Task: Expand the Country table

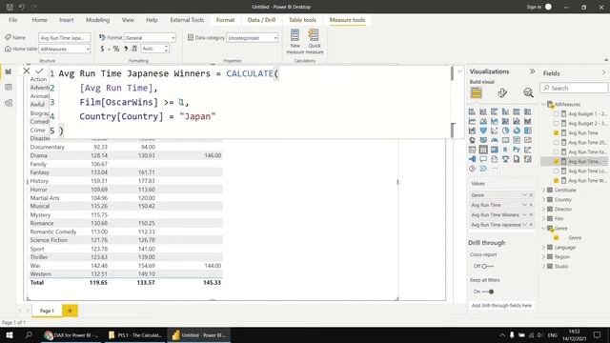Action: pos(544,199)
